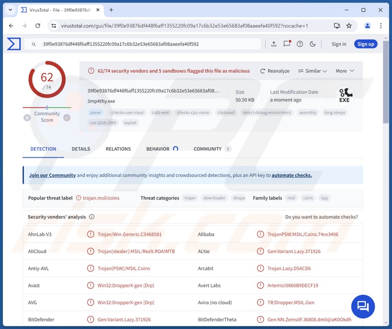Image resolution: width=392 pixels, height=329 pixels.
Task: Click the browser forward arrow
Action: pos(24,26)
